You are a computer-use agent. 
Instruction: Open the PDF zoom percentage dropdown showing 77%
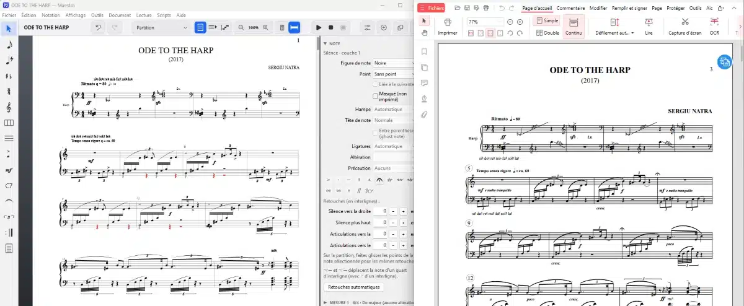(x=485, y=21)
